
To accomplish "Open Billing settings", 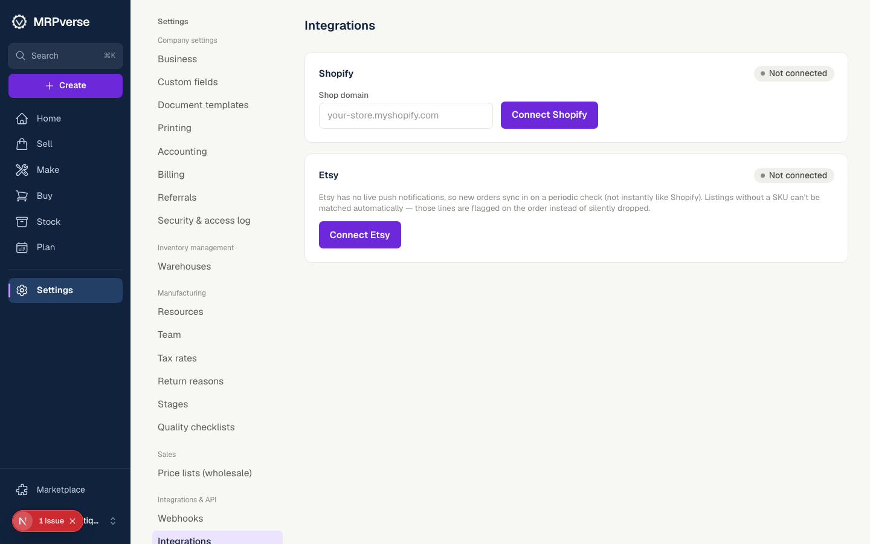I will coord(171,175).
